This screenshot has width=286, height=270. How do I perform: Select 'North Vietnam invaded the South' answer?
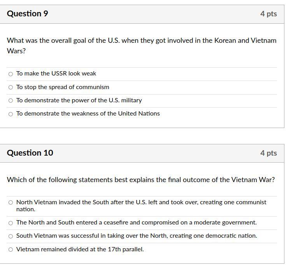[x=11, y=203]
